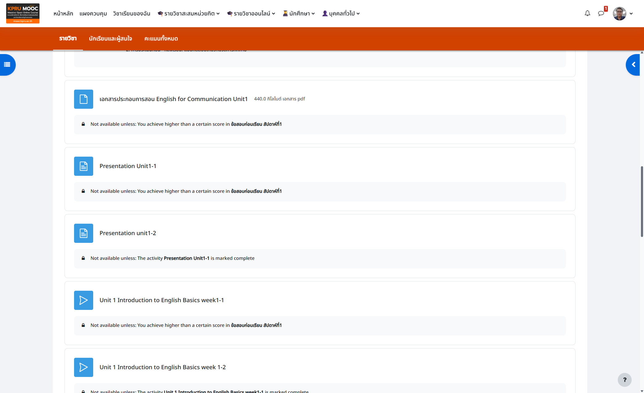Click the lock icon under the PDF document
Image resolution: width=644 pixels, height=393 pixels.
coord(83,124)
